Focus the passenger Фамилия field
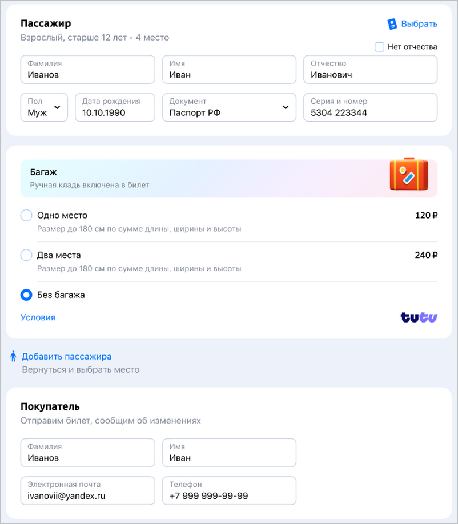Image resolution: width=458 pixels, height=524 pixels. 87,70
